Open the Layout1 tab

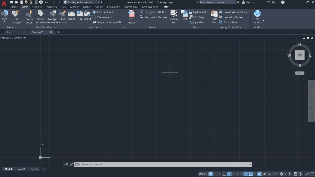(21, 169)
